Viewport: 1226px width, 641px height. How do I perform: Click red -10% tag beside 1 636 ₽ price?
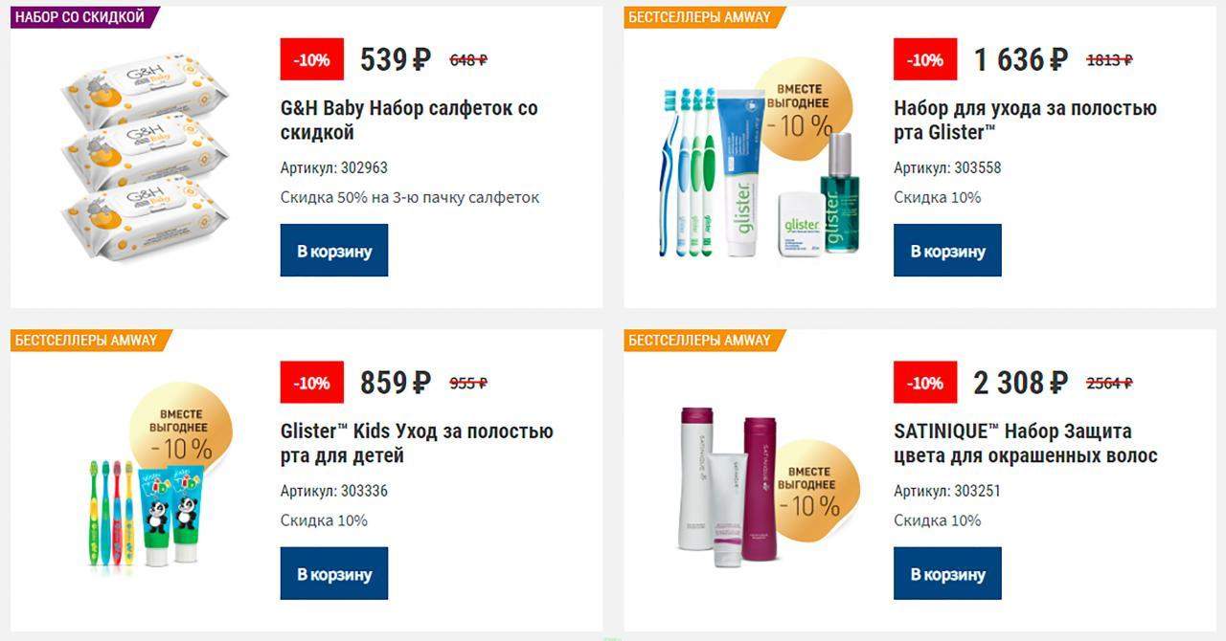[x=925, y=59]
